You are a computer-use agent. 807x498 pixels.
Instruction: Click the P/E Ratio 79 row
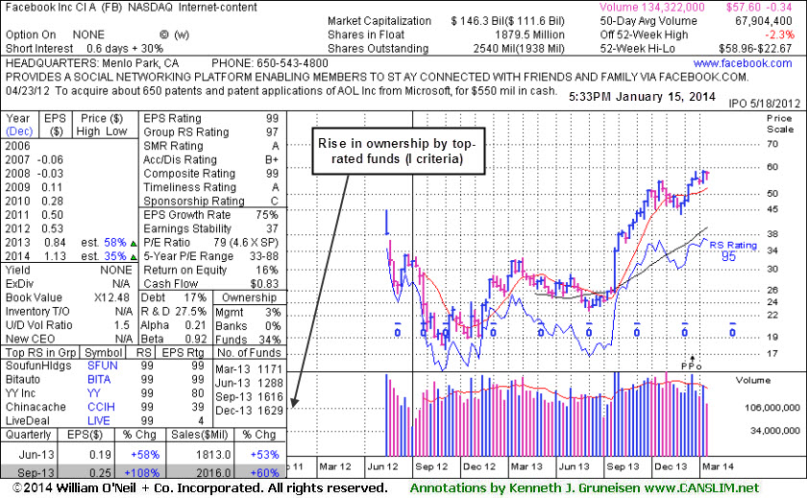[211, 243]
